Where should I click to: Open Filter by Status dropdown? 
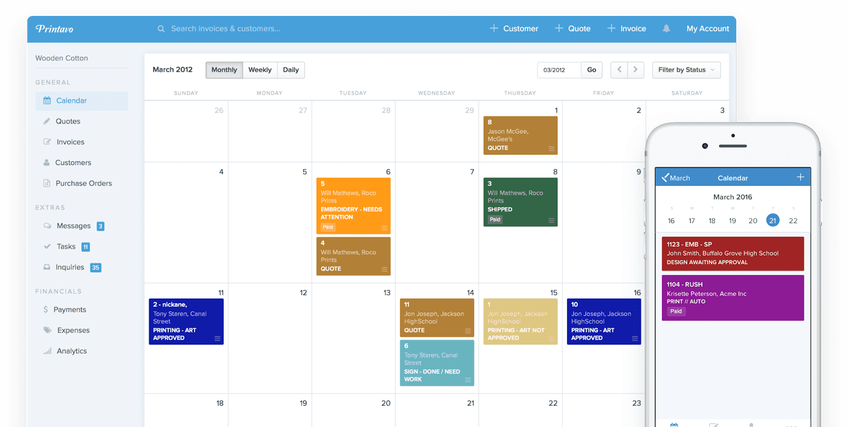point(686,70)
